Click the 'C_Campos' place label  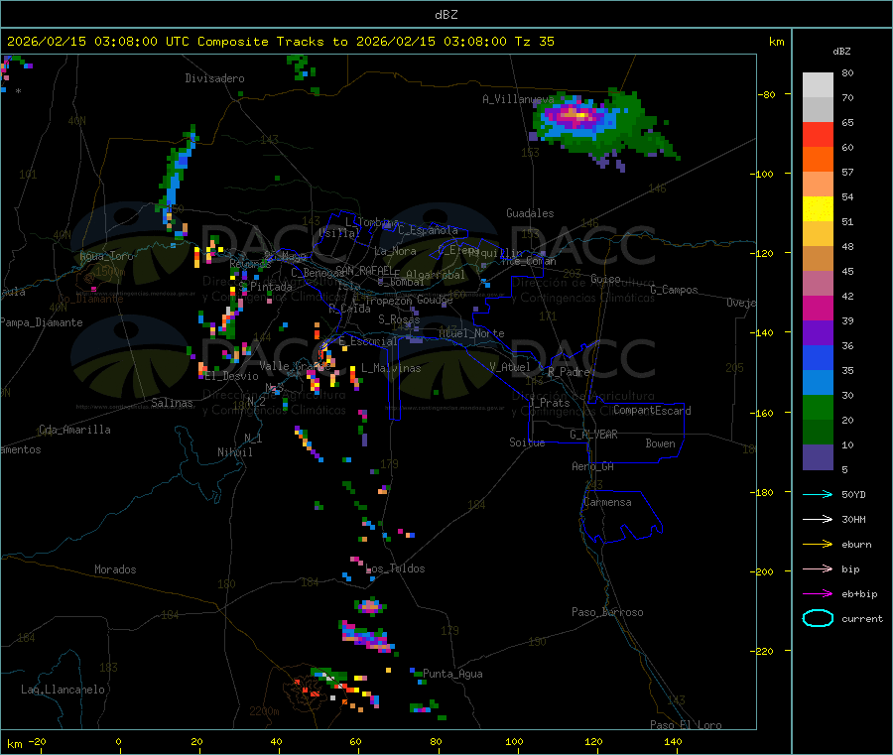tap(674, 290)
